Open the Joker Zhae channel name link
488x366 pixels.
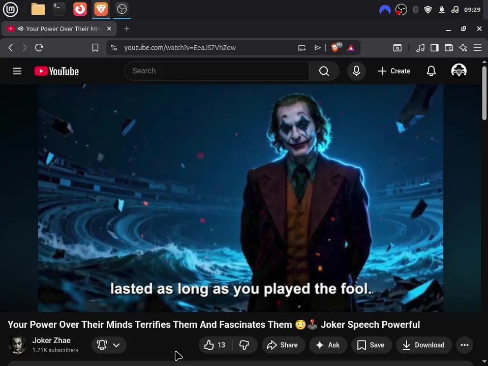pyautogui.click(x=51, y=341)
